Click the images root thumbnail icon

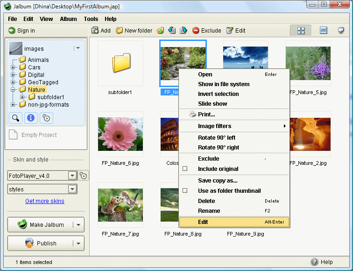click(16, 48)
